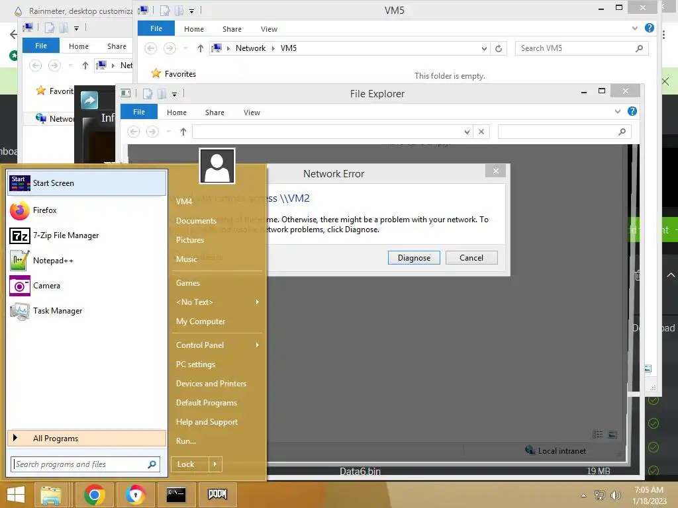The width and height of the screenshot is (678, 508).
Task: Open File Explorer from the taskbar
Action: (51, 495)
